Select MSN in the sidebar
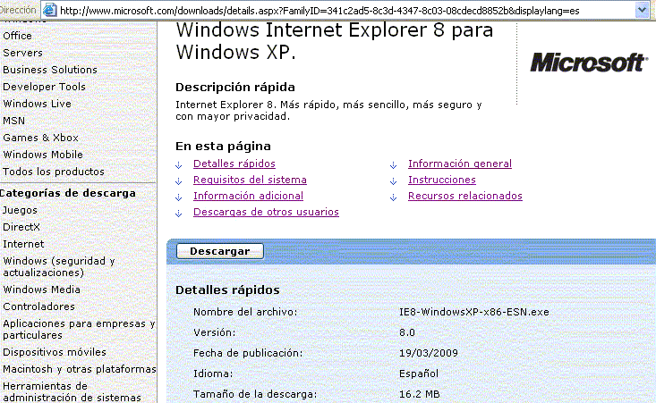The width and height of the screenshot is (656, 403). click(13, 121)
